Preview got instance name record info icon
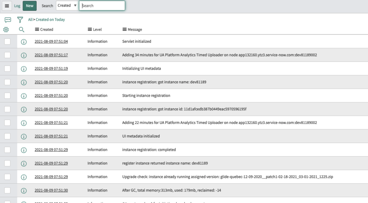Viewport: 368px width, 203px height. (24, 82)
